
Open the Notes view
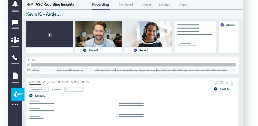click(x=75, y=82)
